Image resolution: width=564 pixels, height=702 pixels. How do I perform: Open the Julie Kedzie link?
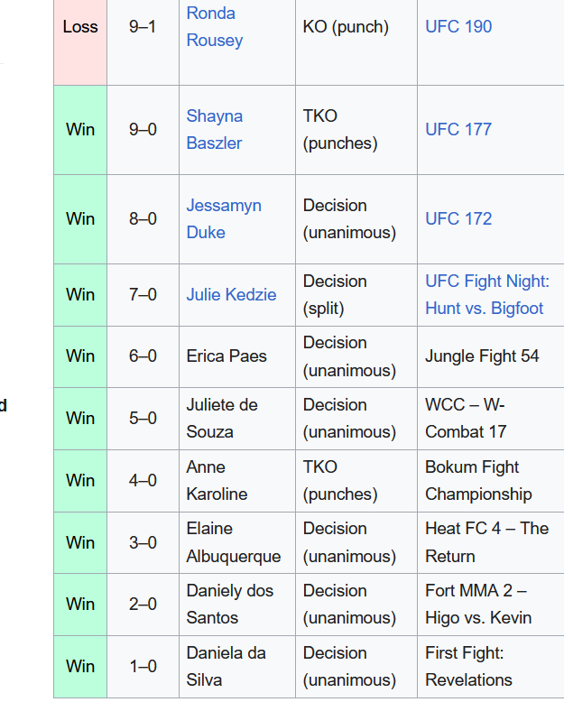(x=231, y=294)
